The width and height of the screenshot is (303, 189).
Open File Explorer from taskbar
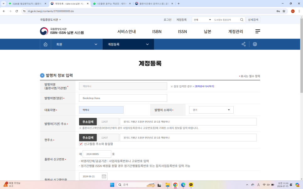pyautogui.click(x=167, y=185)
